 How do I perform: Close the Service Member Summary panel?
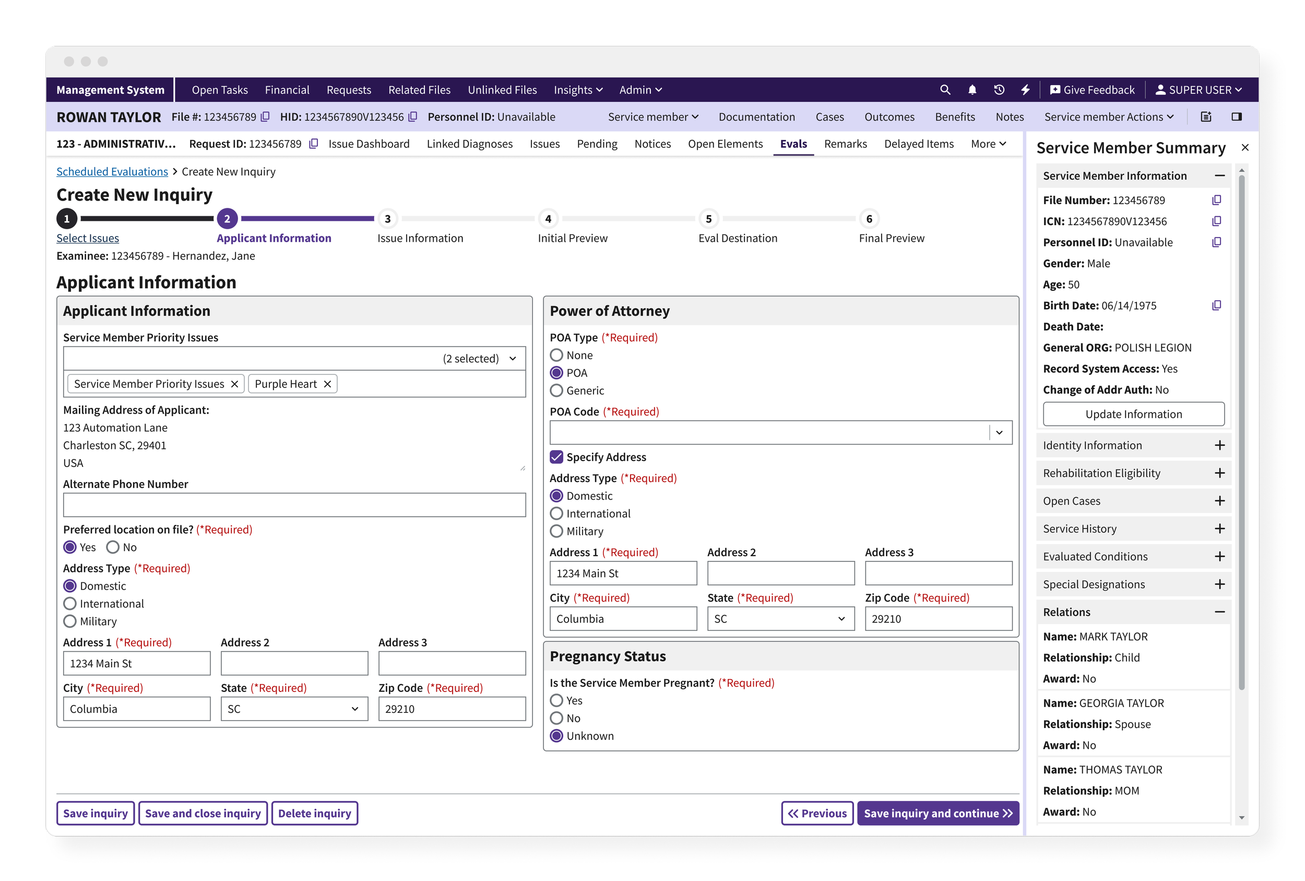pyautogui.click(x=1245, y=148)
